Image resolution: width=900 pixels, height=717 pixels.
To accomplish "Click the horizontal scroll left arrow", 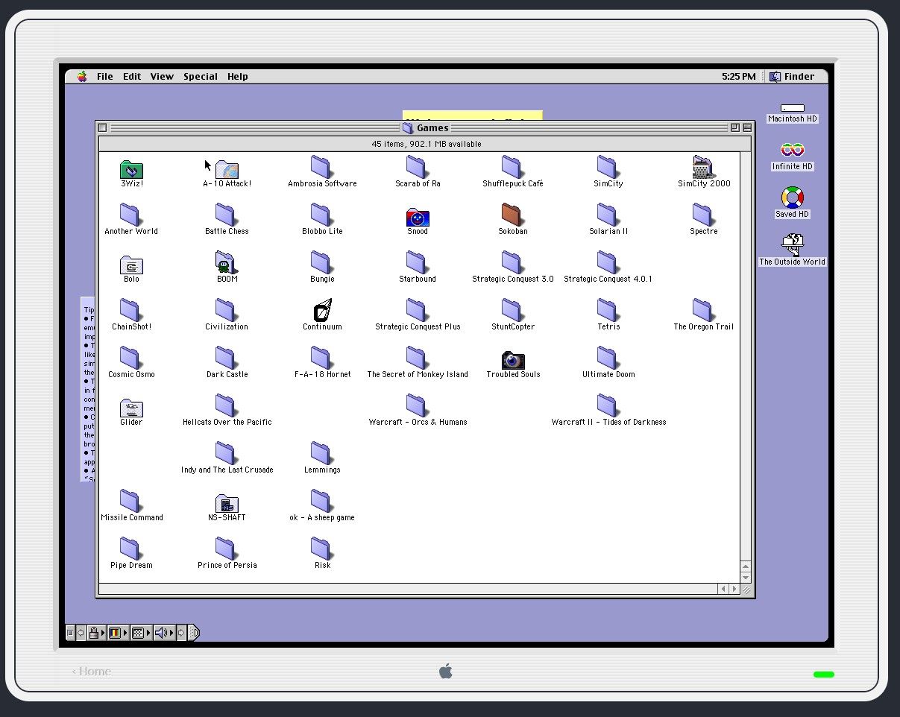I will pos(723,589).
